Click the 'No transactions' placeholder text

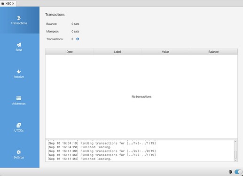point(141,96)
